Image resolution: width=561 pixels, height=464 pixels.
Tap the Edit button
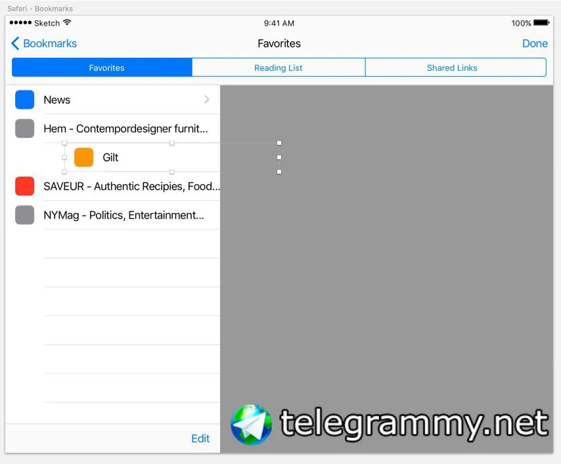pyautogui.click(x=200, y=438)
